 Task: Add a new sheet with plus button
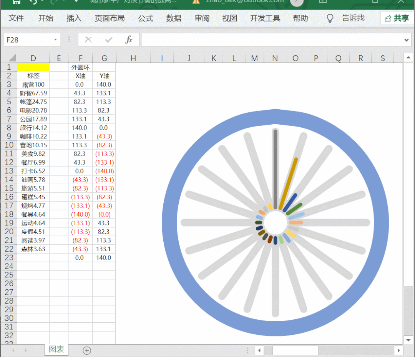[87, 350]
